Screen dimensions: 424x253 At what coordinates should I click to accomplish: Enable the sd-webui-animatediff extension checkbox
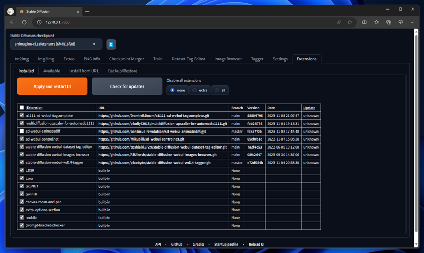pyautogui.click(x=22, y=131)
